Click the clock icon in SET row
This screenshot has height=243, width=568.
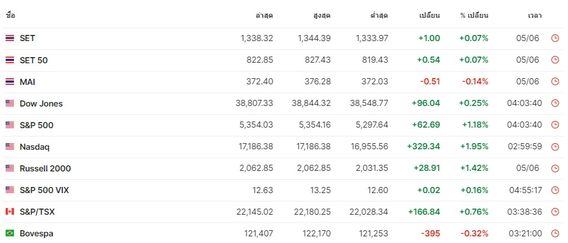click(555, 38)
